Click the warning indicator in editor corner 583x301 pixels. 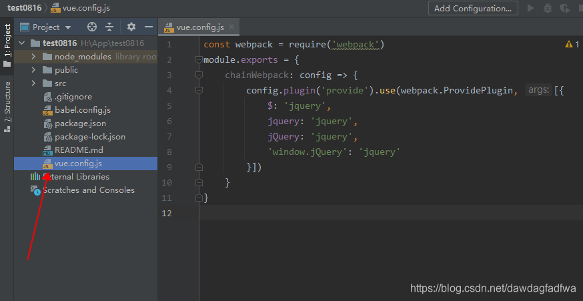click(x=572, y=44)
